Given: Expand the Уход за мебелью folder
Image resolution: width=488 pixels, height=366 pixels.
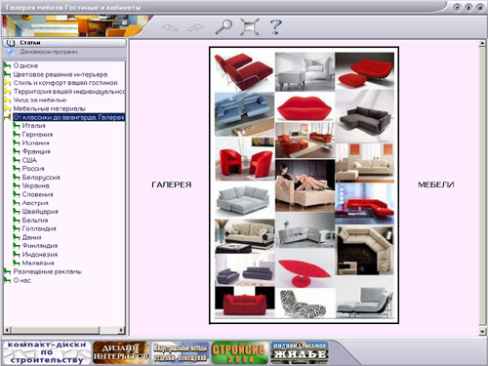Looking at the screenshot, I should [x=7, y=100].
